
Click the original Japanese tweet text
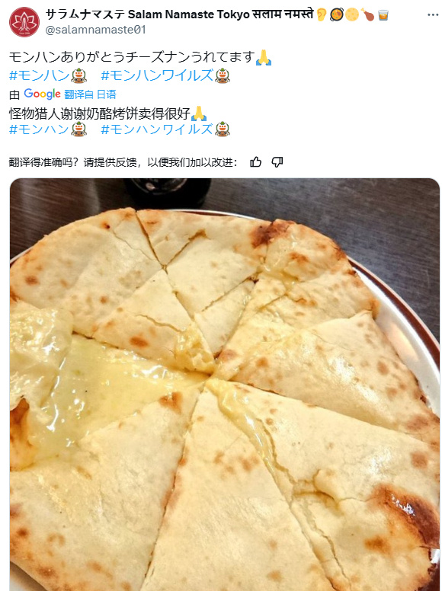pos(132,58)
